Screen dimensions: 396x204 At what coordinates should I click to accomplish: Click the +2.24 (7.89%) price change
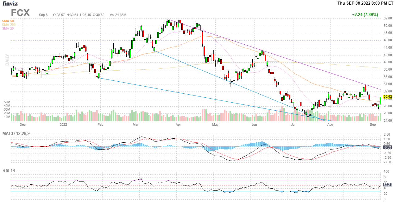click(x=365, y=14)
